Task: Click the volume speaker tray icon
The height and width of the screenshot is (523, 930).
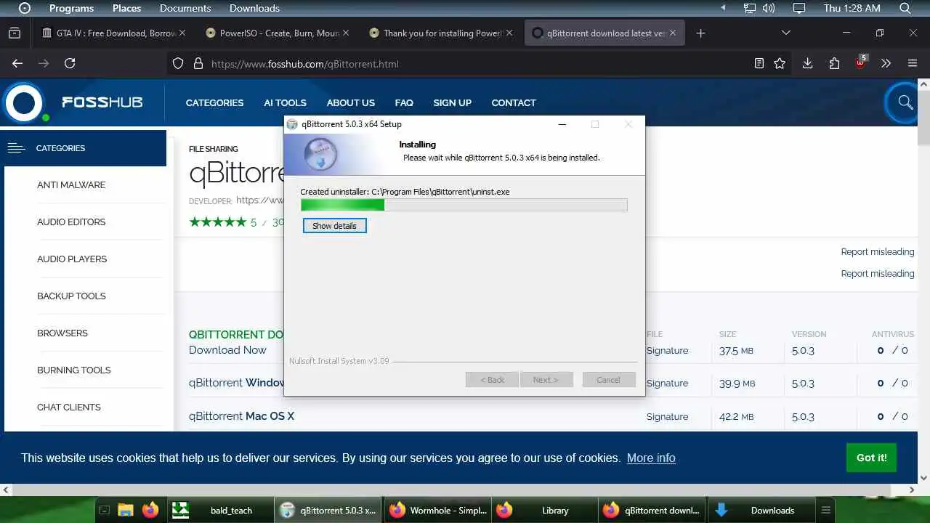Action: 769,8
